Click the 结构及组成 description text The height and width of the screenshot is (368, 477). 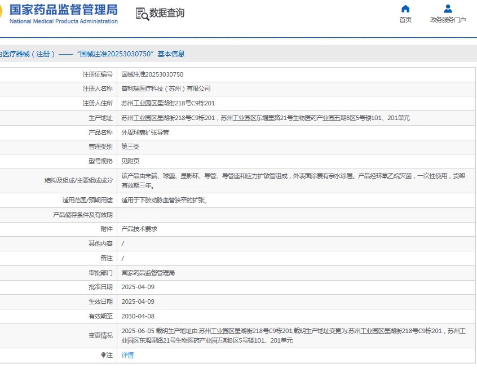coord(293,181)
